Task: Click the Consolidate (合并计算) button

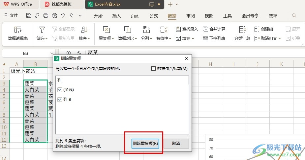Action: [214, 29]
